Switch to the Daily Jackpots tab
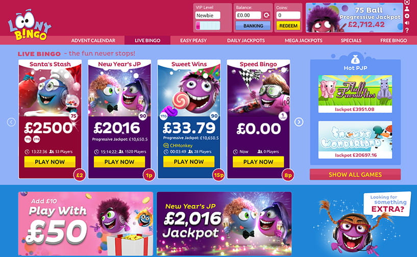The image size is (417, 257). coord(246,40)
